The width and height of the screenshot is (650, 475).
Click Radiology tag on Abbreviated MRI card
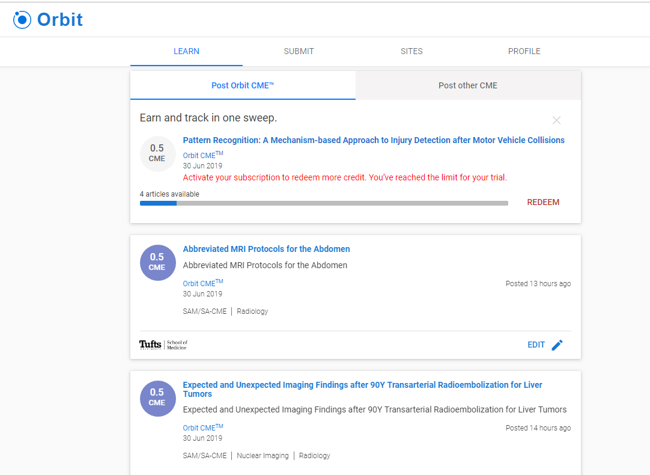pos(252,311)
